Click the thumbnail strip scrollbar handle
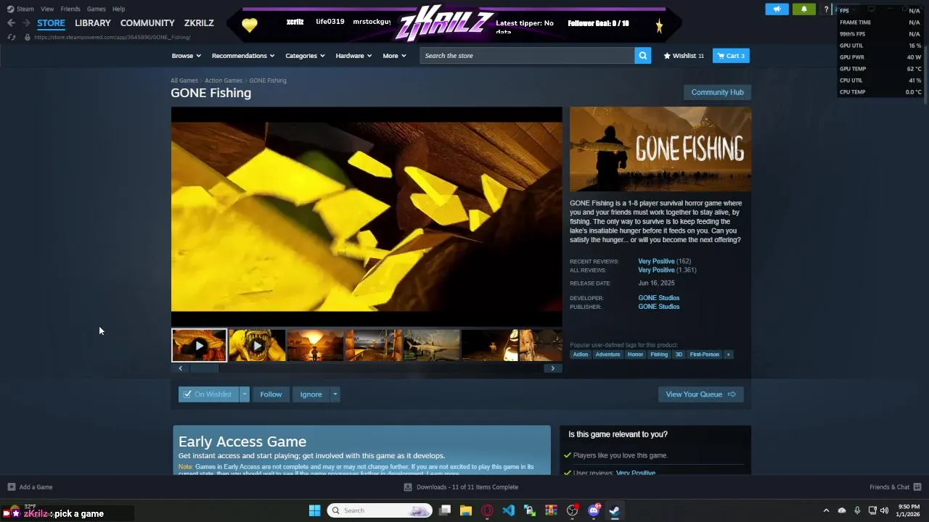Viewport: 929px width, 522px height. 204,368
